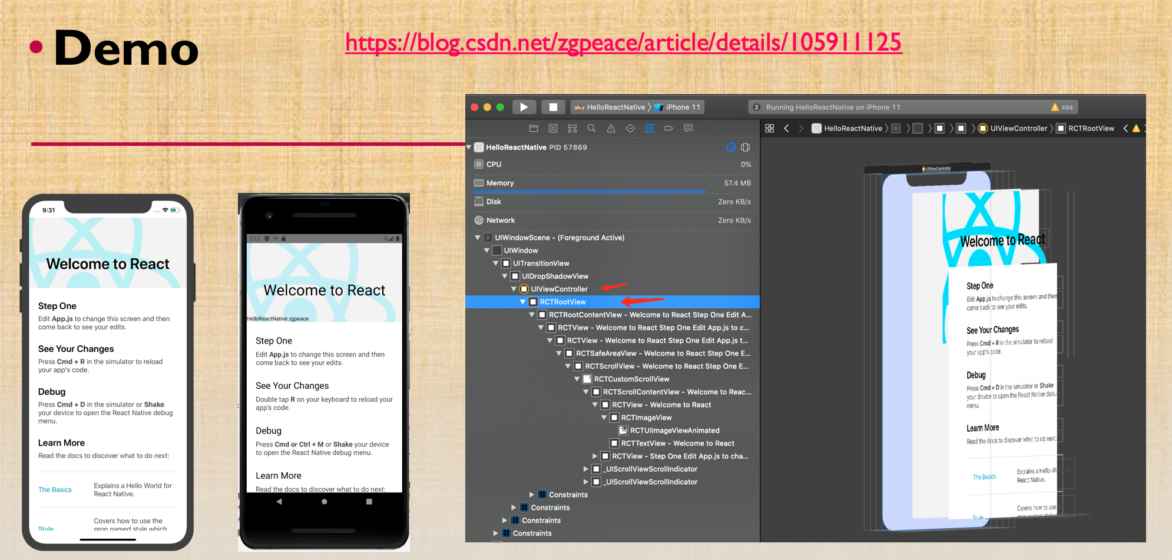Open the issue navigator warning triangle
Image resolution: width=1172 pixels, height=560 pixels.
pyautogui.click(x=611, y=128)
